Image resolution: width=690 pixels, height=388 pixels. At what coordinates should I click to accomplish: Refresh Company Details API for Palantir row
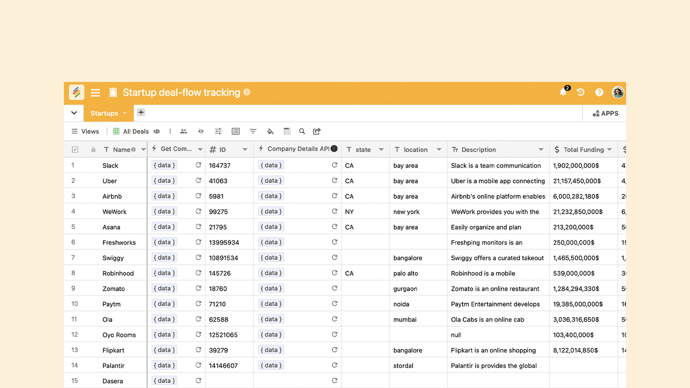click(x=334, y=365)
